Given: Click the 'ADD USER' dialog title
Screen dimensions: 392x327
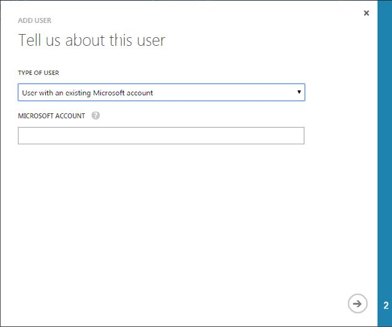Looking at the screenshot, I should point(35,20).
